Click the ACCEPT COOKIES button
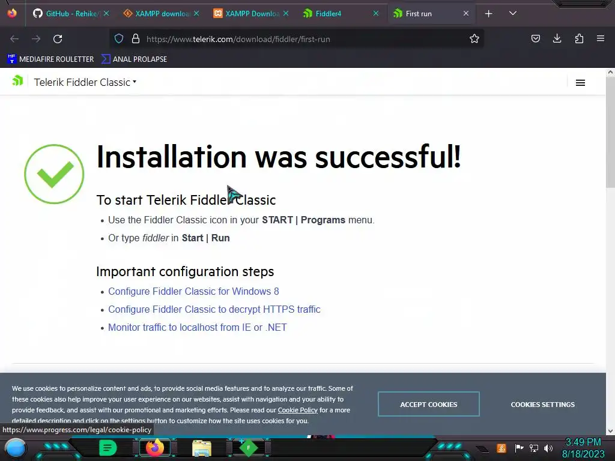 pos(429,404)
